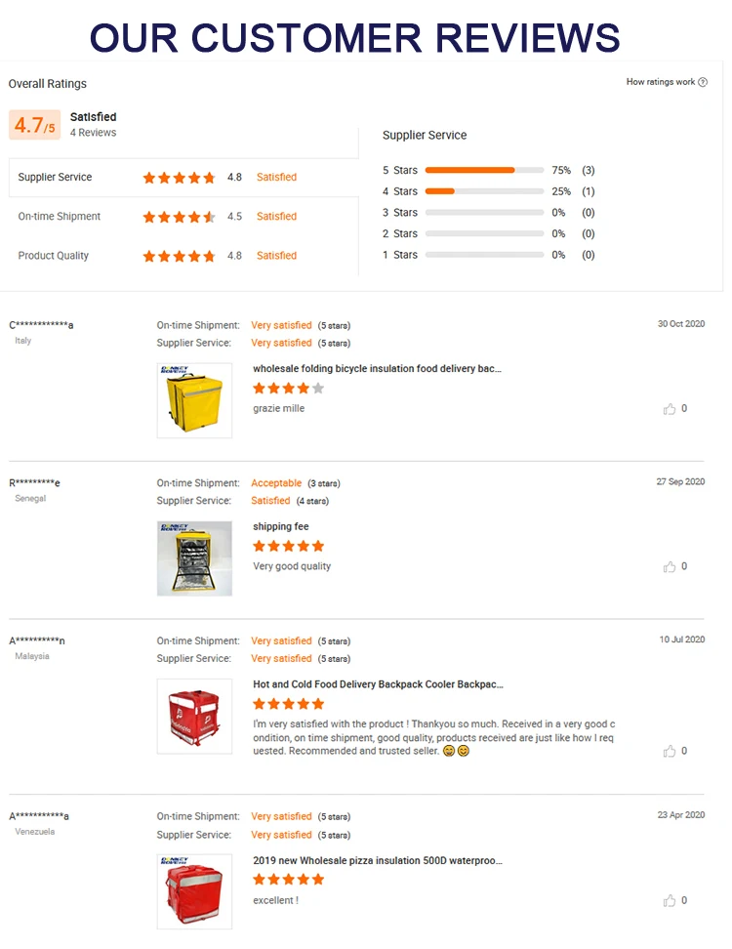Open Hot and Cold Food Delivery Backpack link
732x949 pixels.
378,685
